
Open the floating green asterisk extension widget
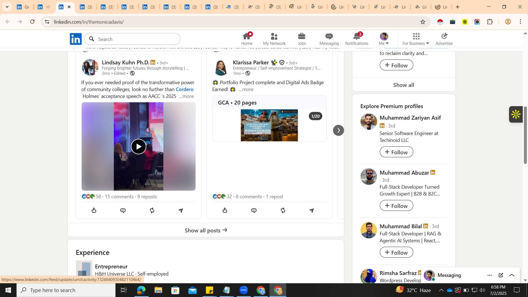coord(516,114)
